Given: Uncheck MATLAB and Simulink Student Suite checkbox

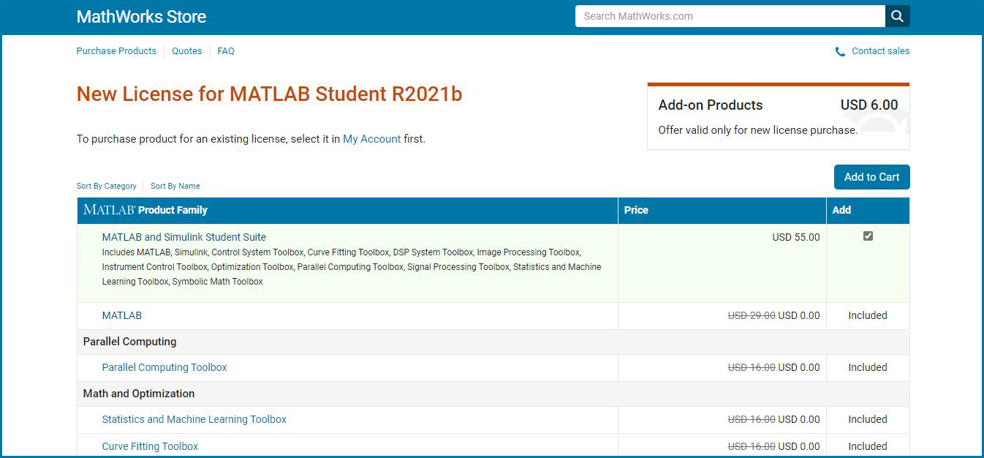Looking at the screenshot, I should point(868,236).
